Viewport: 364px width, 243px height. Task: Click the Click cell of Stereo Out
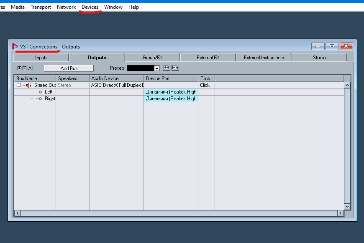206,85
